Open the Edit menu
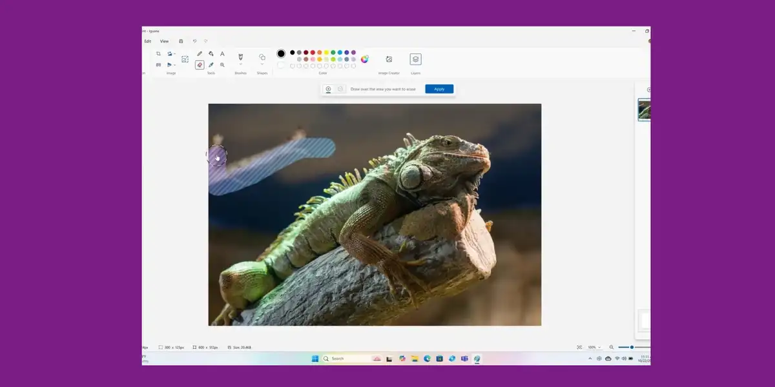Screen dimensions: 775x387 [147, 41]
